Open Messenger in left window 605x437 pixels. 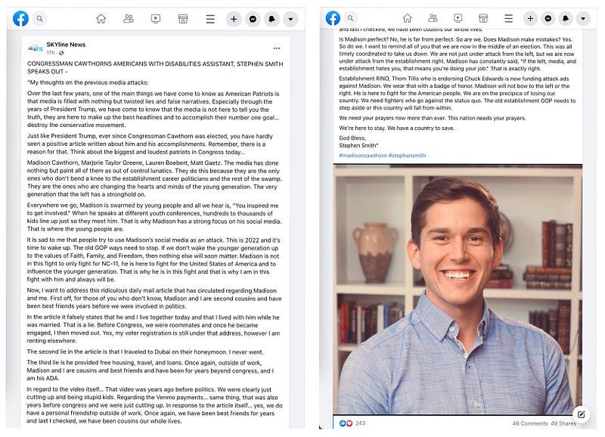click(x=253, y=19)
